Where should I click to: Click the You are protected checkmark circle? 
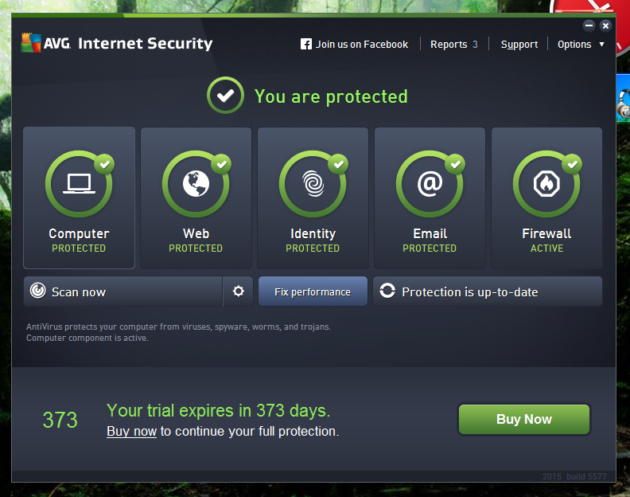tap(225, 96)
